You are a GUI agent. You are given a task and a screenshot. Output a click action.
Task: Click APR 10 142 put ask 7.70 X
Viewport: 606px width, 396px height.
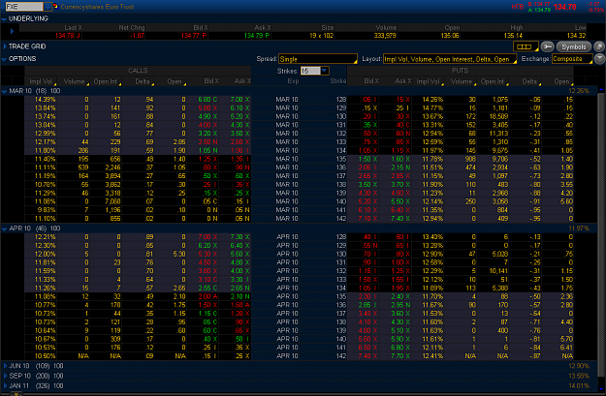tap(400, 356)
